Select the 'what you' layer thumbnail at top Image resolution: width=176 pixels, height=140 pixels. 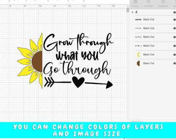coord(138,19)
